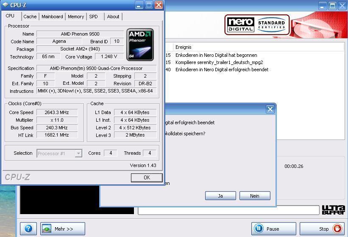Click the Mehr >> button
Screen dimensions: 348x237
click(63, 229)
